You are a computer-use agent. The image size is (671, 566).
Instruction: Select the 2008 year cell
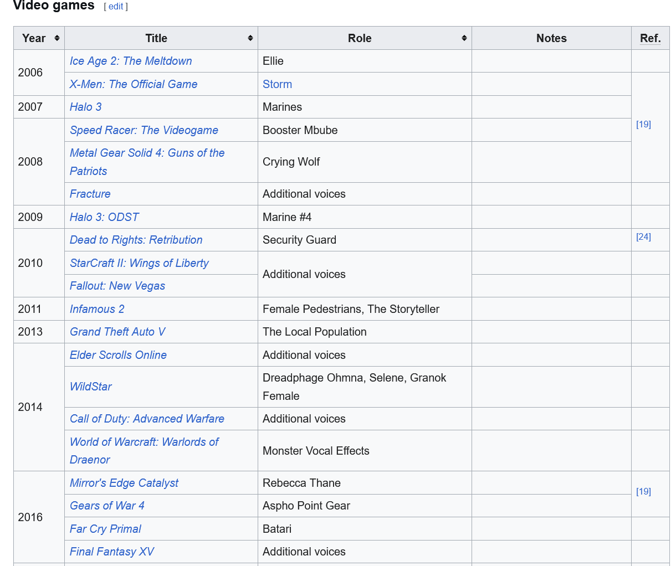pos(39,162)
